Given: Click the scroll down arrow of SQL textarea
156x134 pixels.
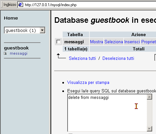Looking at the screenshot, I should [x=149, y=129].
